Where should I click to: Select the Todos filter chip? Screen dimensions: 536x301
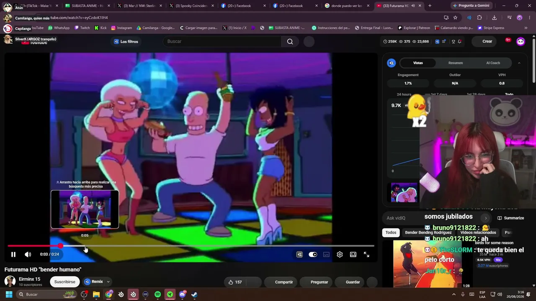tap(391, 232)
